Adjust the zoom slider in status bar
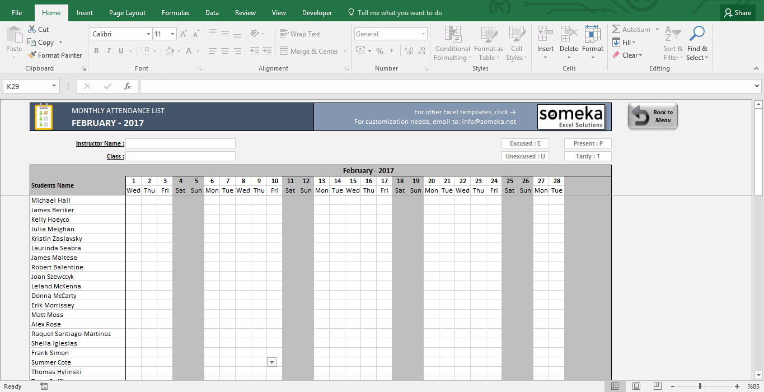 [700, 386]
